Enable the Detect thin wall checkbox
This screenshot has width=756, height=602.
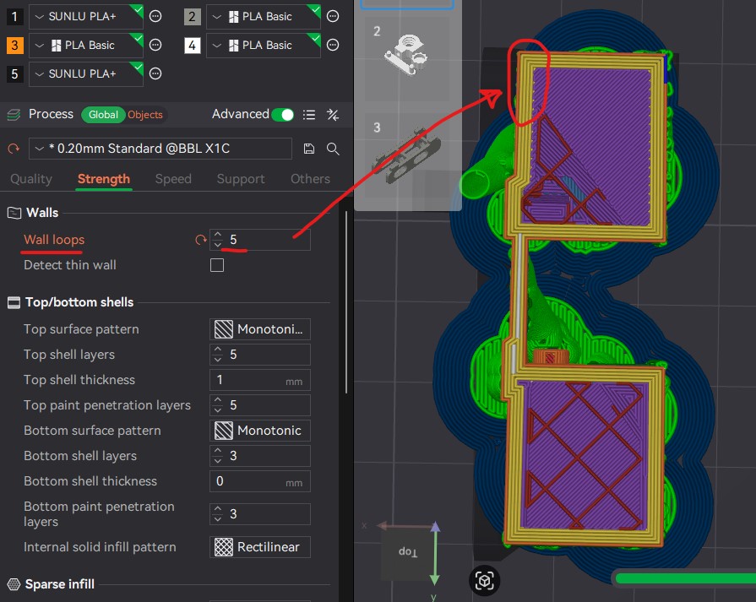pyautogui.click(x=217, y=265)
